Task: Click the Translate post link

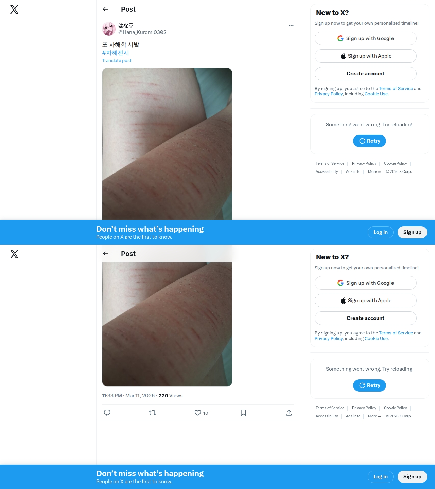Action: click(117, 60)
